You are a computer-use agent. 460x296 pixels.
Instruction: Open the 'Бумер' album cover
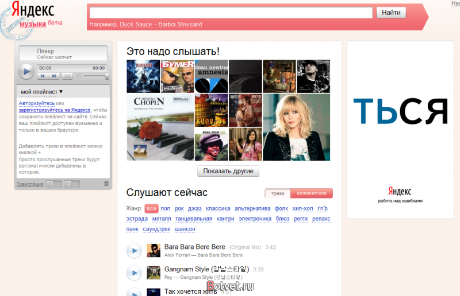177,76
